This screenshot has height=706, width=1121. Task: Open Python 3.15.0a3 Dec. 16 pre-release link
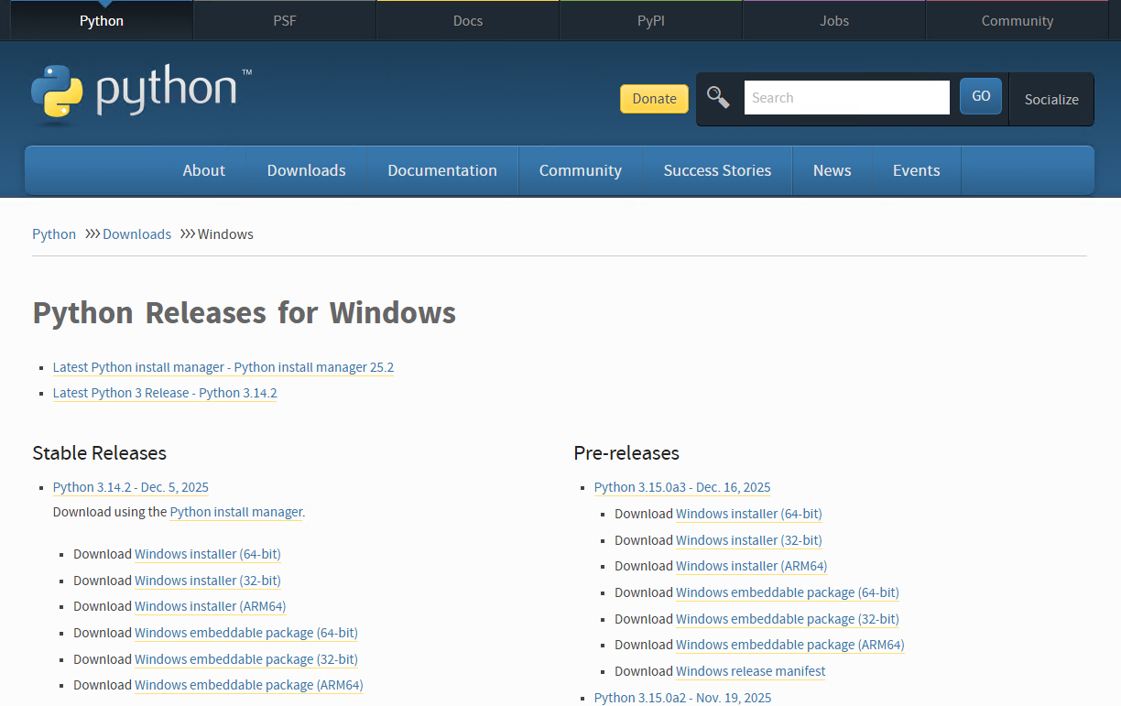tap(682, 487)
